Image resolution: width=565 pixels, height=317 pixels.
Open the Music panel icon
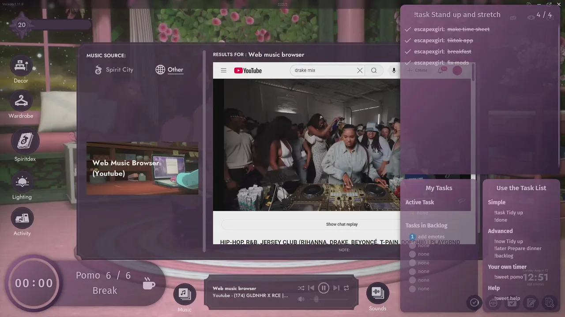click(185, 294)
